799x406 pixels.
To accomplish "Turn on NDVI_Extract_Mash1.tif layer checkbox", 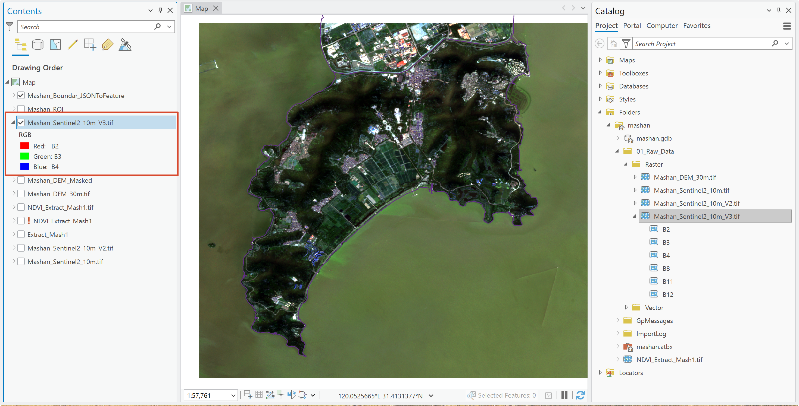I will (21, 207).
